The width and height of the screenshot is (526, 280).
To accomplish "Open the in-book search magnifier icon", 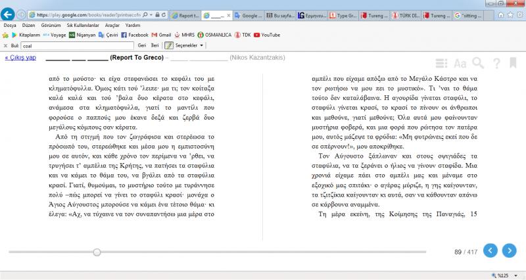I will pos(478,62).
